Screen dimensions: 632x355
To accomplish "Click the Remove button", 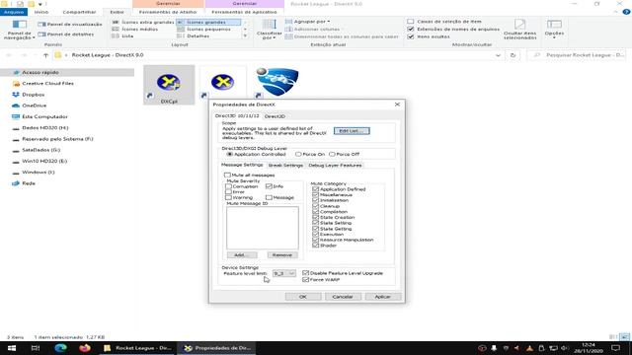I will (282, 255).
